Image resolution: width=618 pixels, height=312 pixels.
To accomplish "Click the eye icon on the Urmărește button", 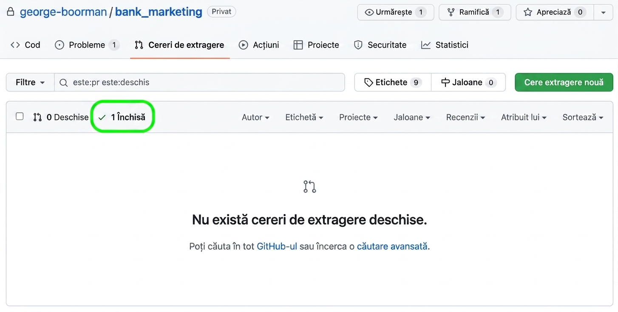I will click(x=369, y=12).
